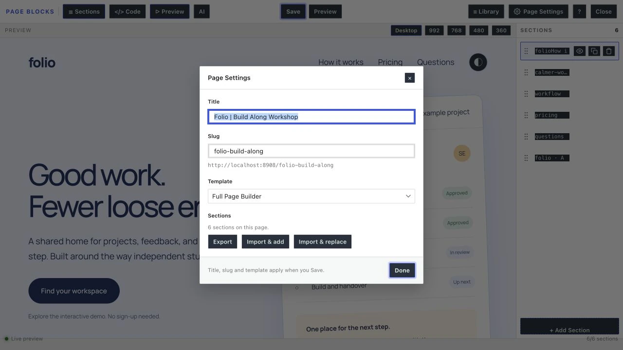
Task: Open the Template dropdown
Action: (311, 196)
